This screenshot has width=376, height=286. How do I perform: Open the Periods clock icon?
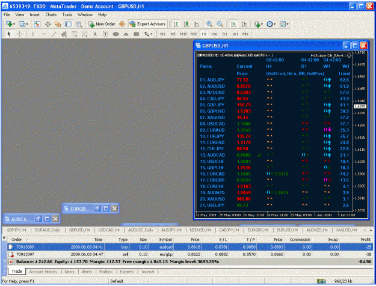(270, 24)
